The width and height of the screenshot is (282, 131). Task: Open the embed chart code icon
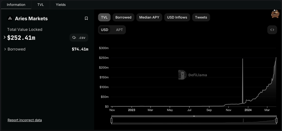click(272, 30)
